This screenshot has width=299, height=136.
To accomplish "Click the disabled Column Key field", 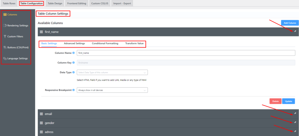I will click(186, 63).
